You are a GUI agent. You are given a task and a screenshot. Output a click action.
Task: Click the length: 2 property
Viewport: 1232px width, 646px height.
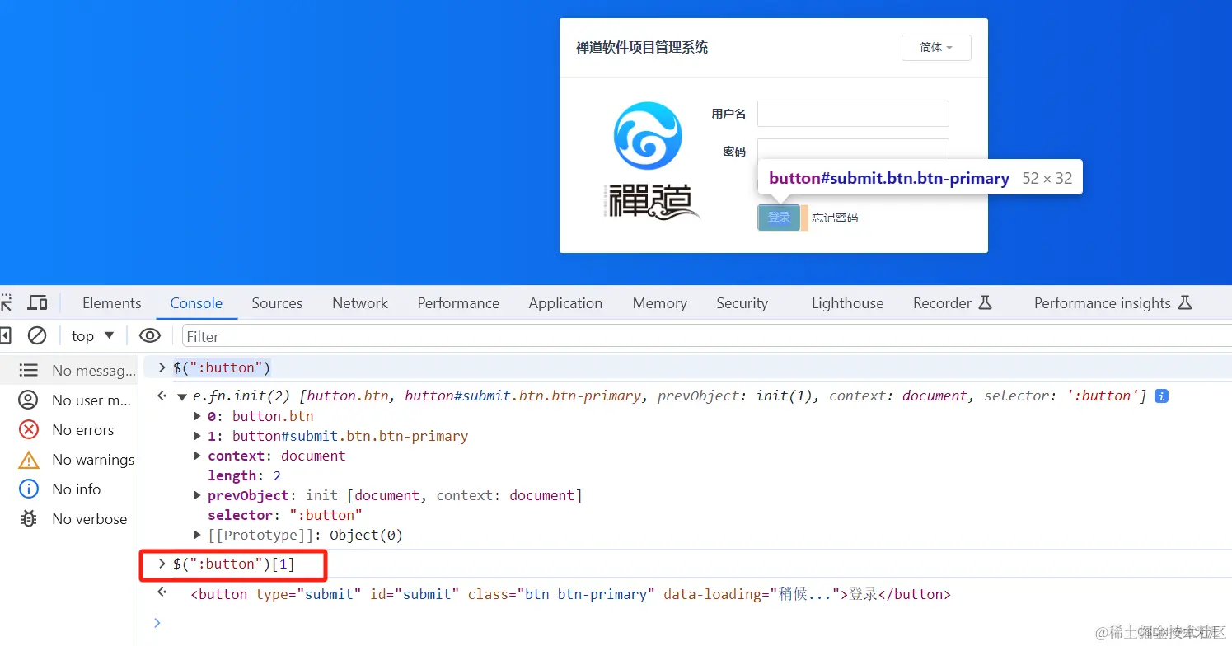244,475
